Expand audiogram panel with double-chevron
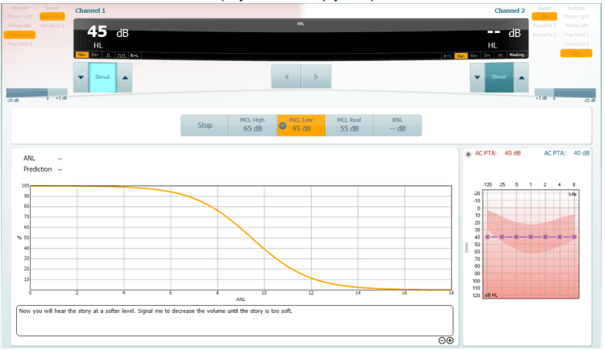Viewport: 605px width, 350px height. pos(468,154)
